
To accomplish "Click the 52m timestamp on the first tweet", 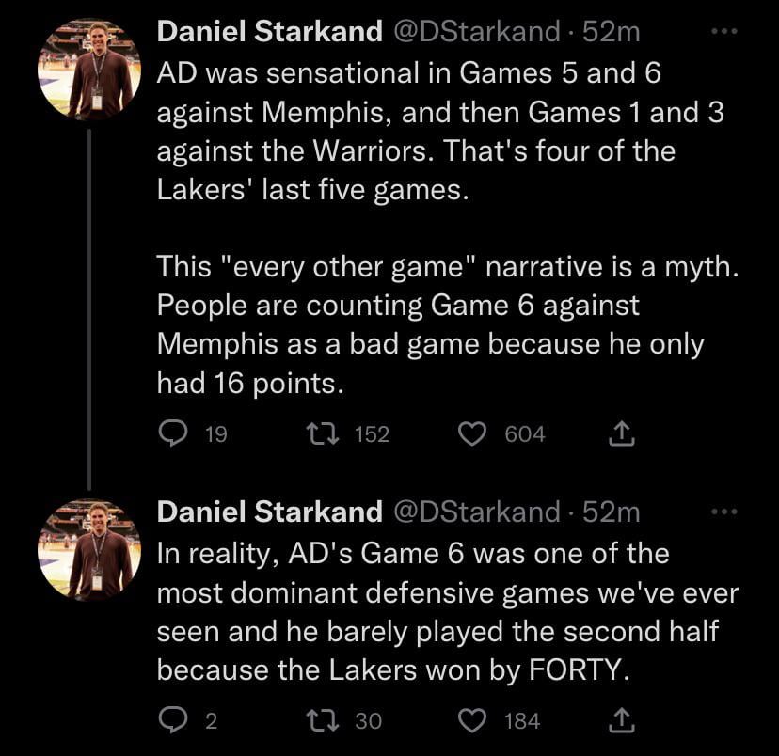I will click(612, 31).
